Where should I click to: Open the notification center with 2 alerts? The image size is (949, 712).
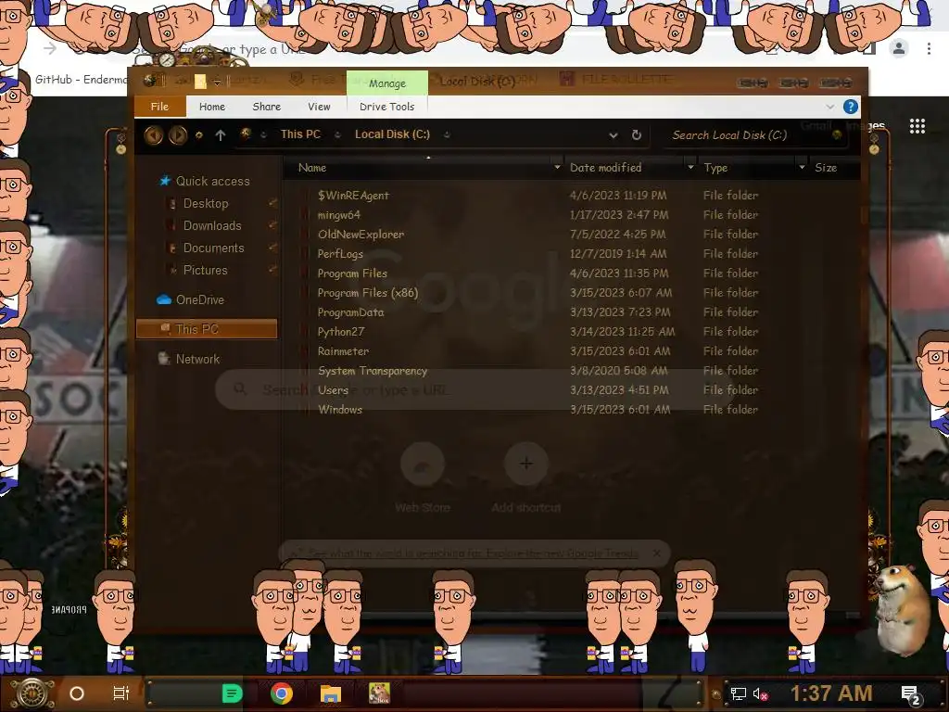tap(912, 695)
